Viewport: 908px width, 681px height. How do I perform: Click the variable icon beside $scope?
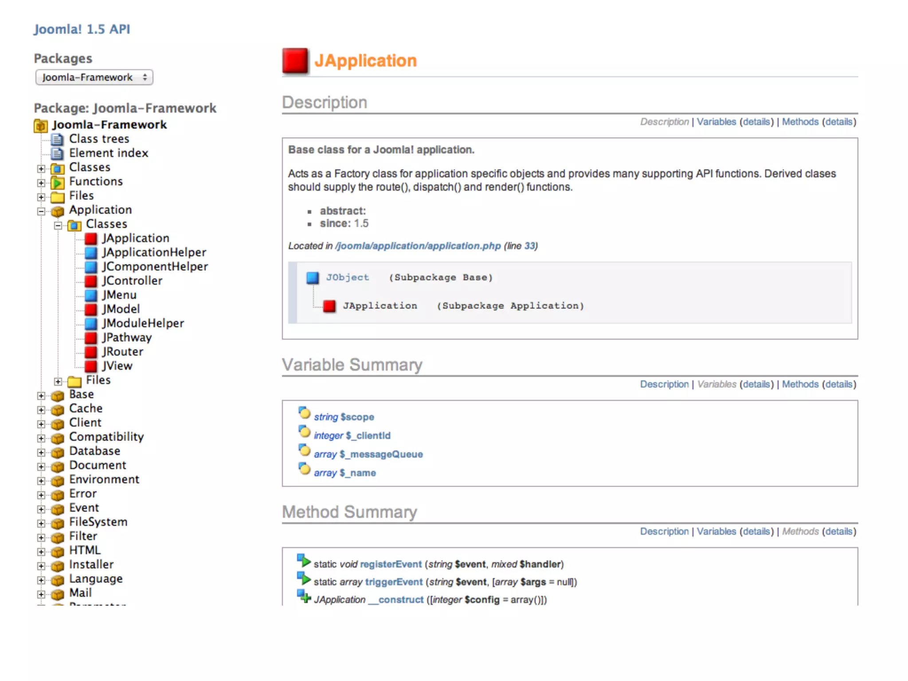pyautogui.click(x=304, y=414)
